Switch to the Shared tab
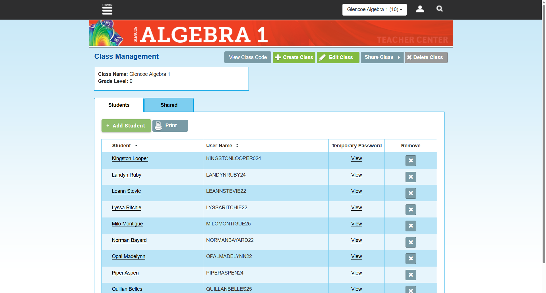Viewport: 546px width, 293px height. click(169, 105)
